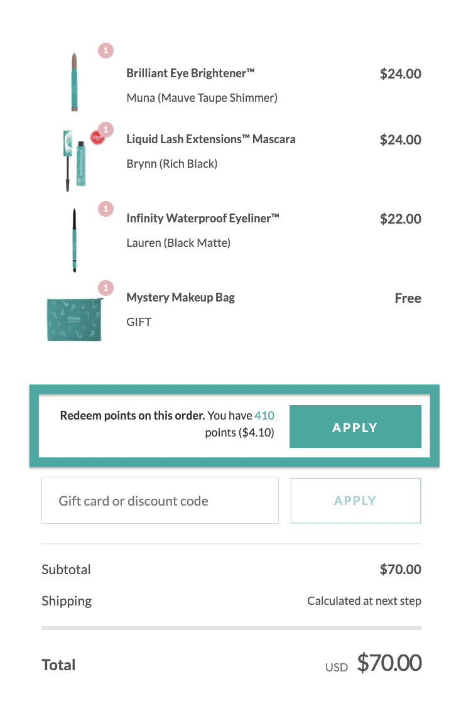Click the red sticker on Mascara image
This screenshot has width=461, height=706.
tap(96, 138)
